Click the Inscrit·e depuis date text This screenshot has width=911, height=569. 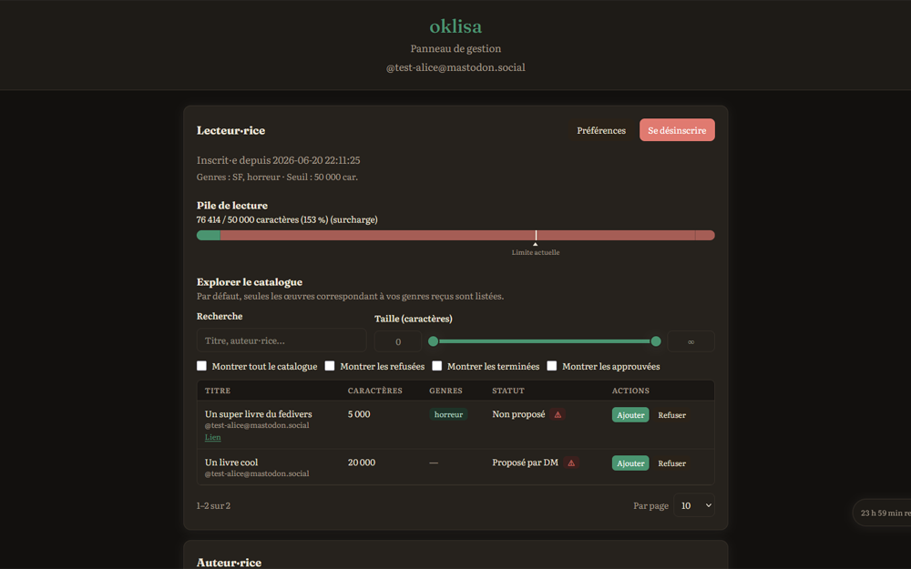tap(278, 160)
